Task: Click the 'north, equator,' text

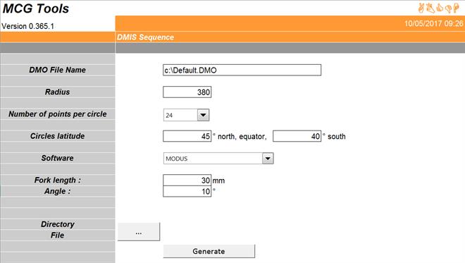Action: [x=242, y=137]
